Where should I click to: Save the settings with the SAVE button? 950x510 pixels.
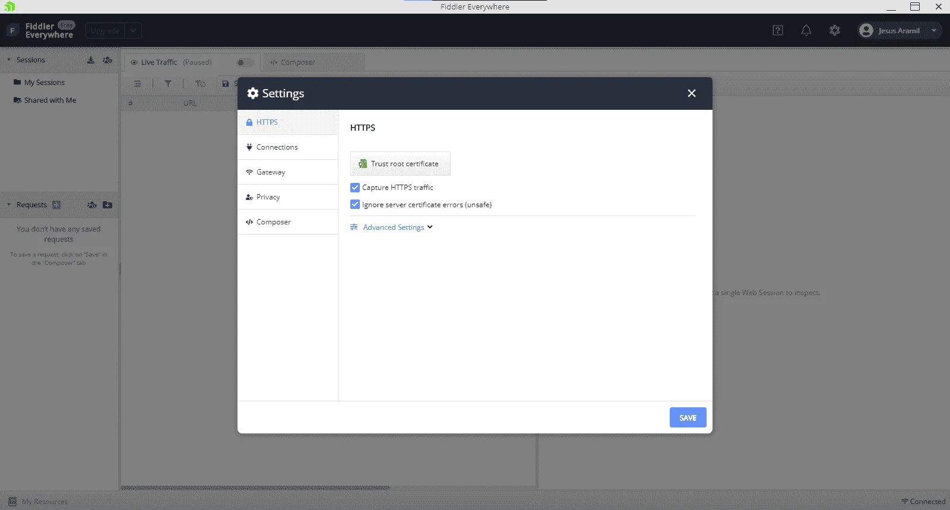coord(688,417)
